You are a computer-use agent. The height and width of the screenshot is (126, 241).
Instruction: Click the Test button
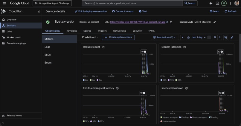point(143,11)
